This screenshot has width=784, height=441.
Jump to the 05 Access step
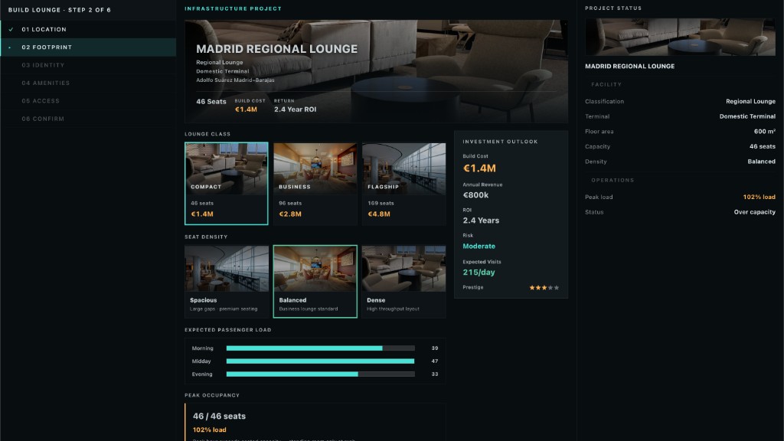[x=88, y=101]
